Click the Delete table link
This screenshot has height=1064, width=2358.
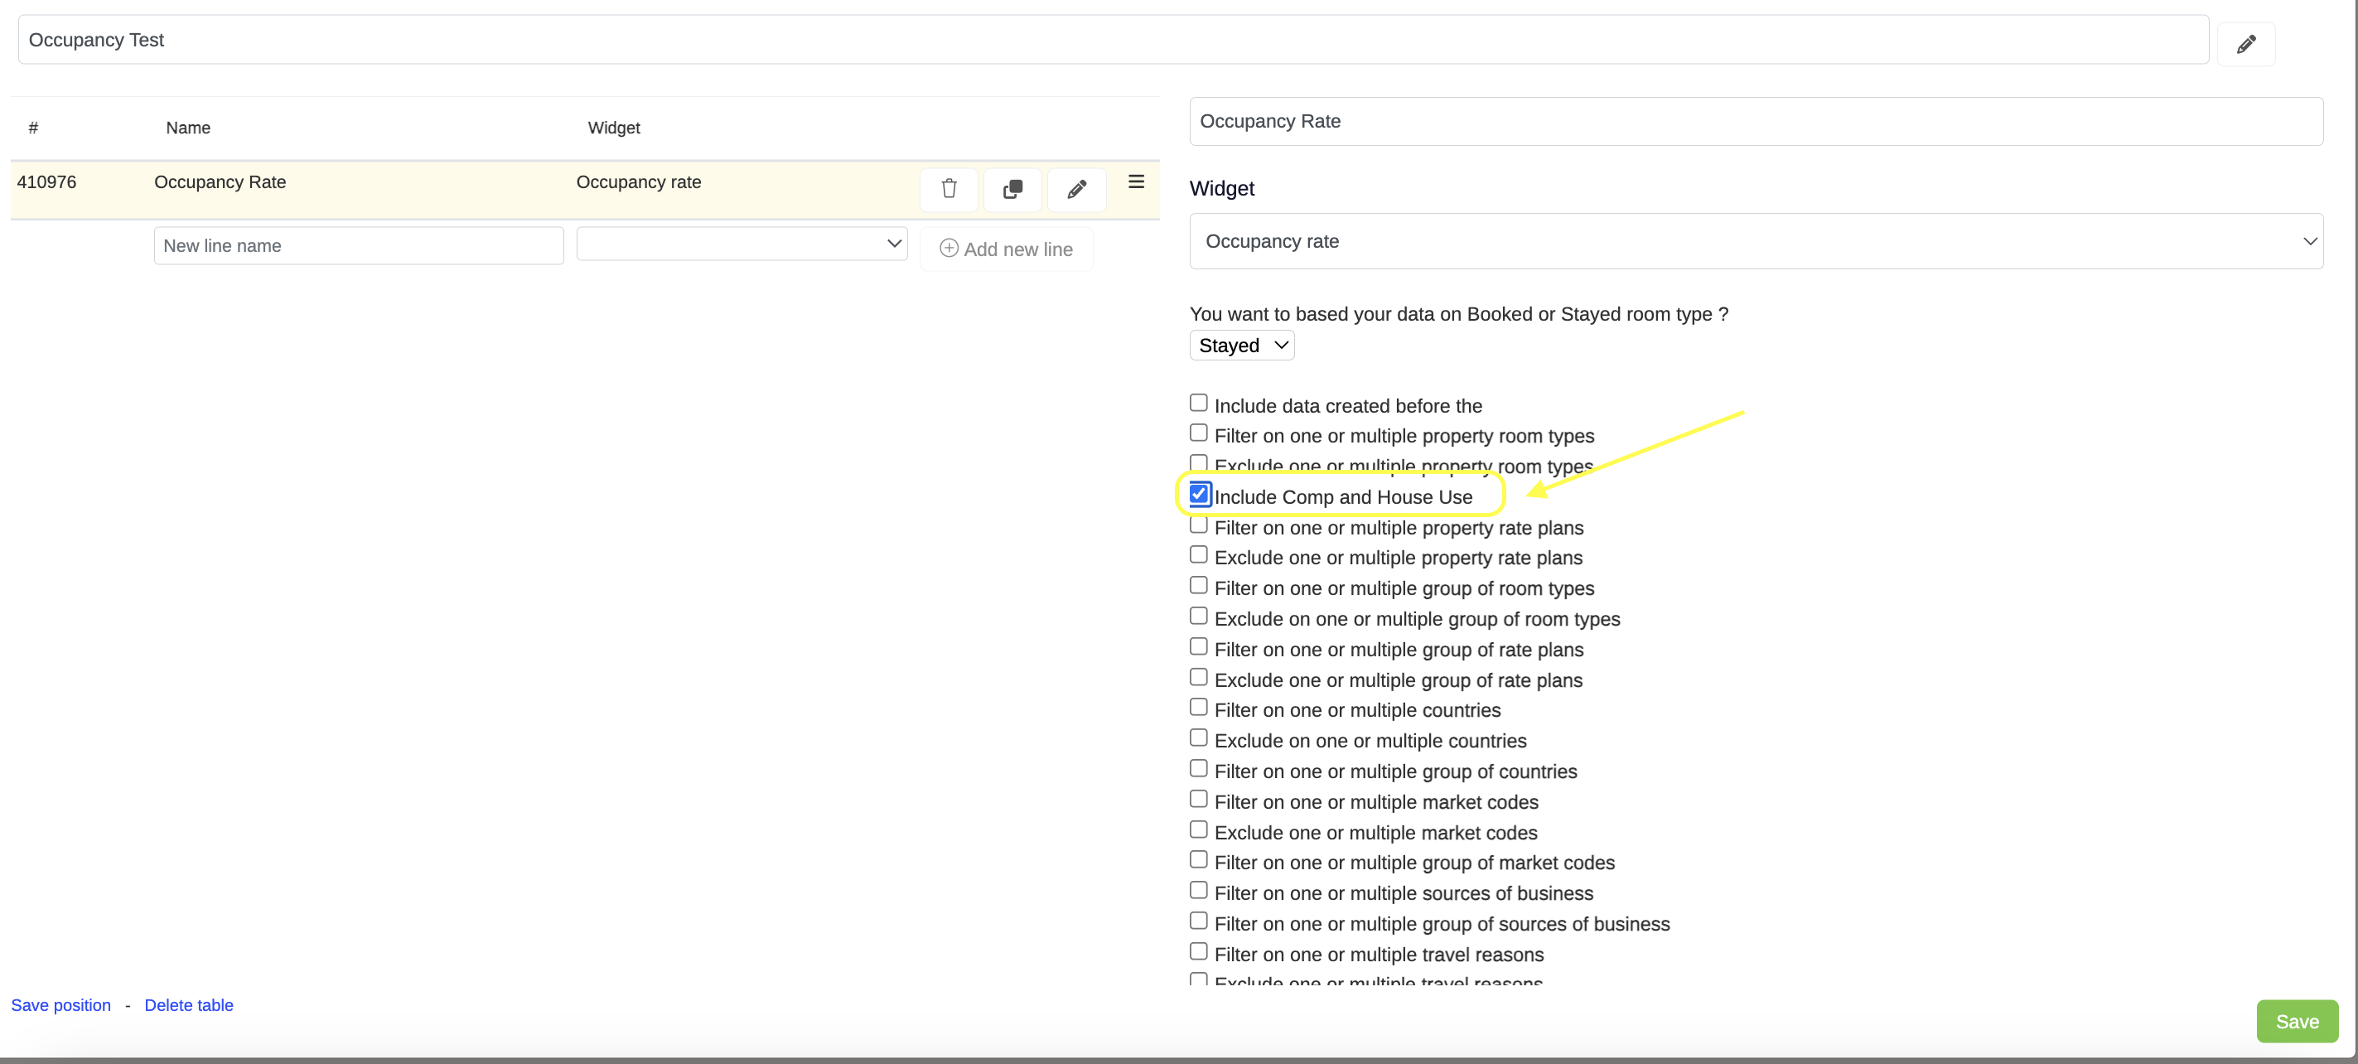click(x=189, y=1004)
